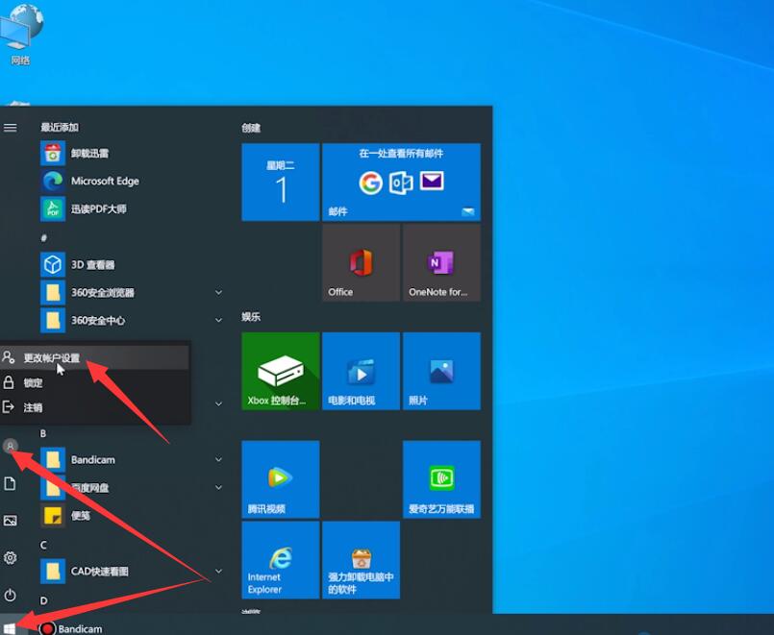This screenshot has width=774, height=635.
Task: Click the D letter header
Action: [x=43, y=600]
